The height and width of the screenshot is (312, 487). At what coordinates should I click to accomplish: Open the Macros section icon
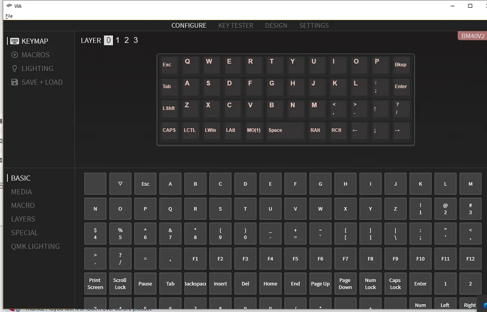(x=15, y=55)
